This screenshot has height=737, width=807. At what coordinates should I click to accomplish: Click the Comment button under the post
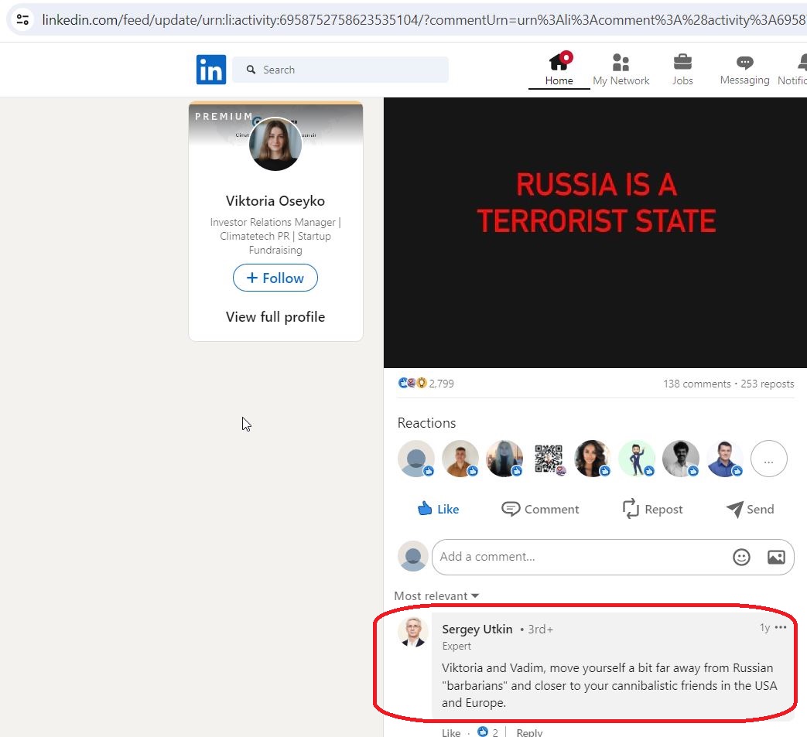(540, 509)
